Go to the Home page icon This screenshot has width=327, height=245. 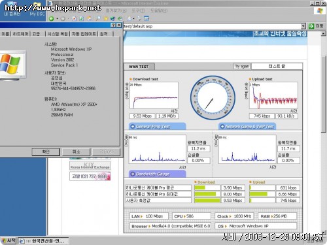pyautogui.click(x=89, y=19)
